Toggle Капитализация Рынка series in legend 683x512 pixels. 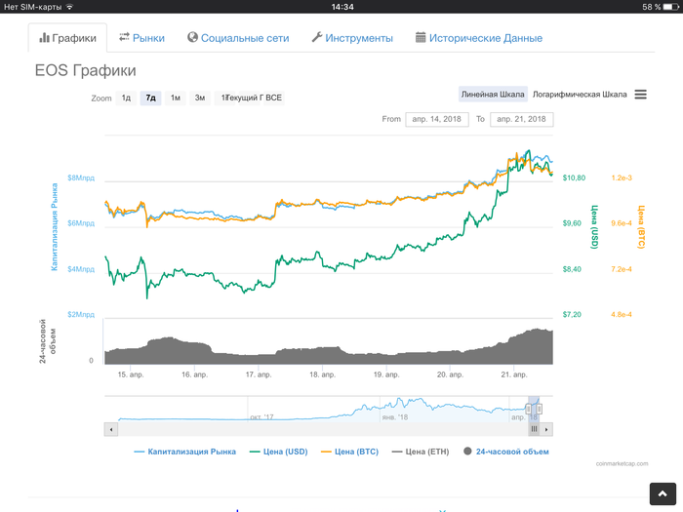click(x=185, y=452)
